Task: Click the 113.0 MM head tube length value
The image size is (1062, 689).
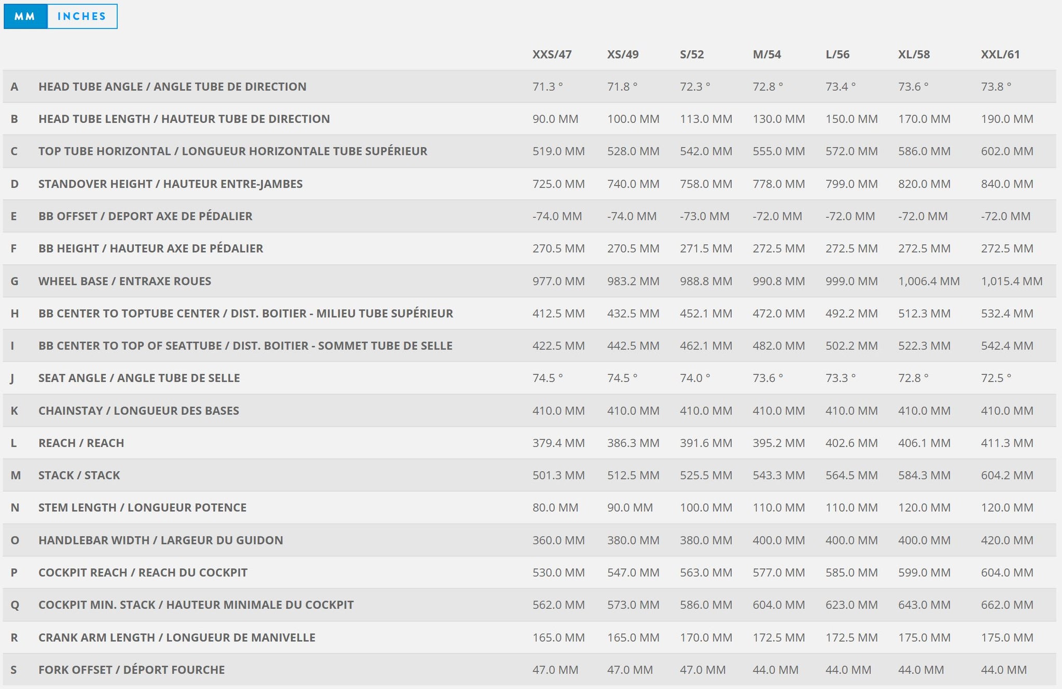Action: (706, 119)
